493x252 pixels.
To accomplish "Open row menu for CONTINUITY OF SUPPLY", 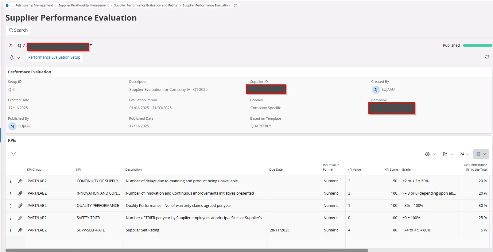I will click(x=10, y=181).
